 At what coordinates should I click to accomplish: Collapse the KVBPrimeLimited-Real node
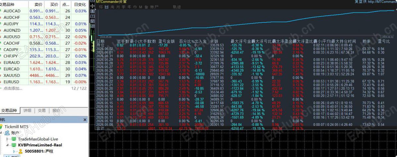(x=7, y=145)
